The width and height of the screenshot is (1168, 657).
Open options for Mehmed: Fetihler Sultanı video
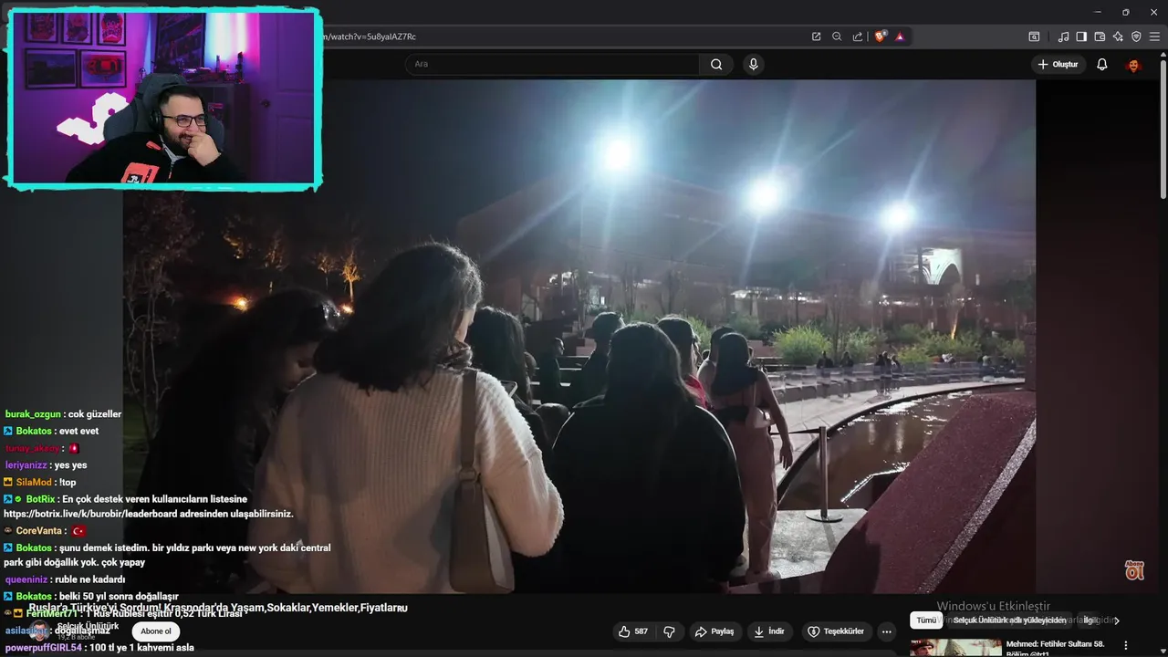click(1125, 644)
